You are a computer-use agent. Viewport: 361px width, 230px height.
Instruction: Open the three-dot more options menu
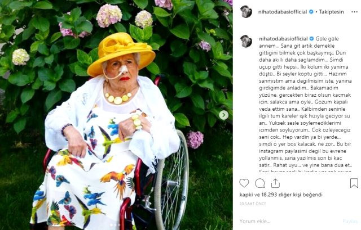pyautogui.click(x=354, y=12)
